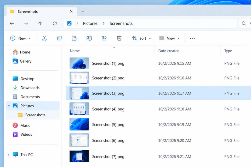
Task: Click thumbnail of Screenshot (6).png
Action: (79, 140)
